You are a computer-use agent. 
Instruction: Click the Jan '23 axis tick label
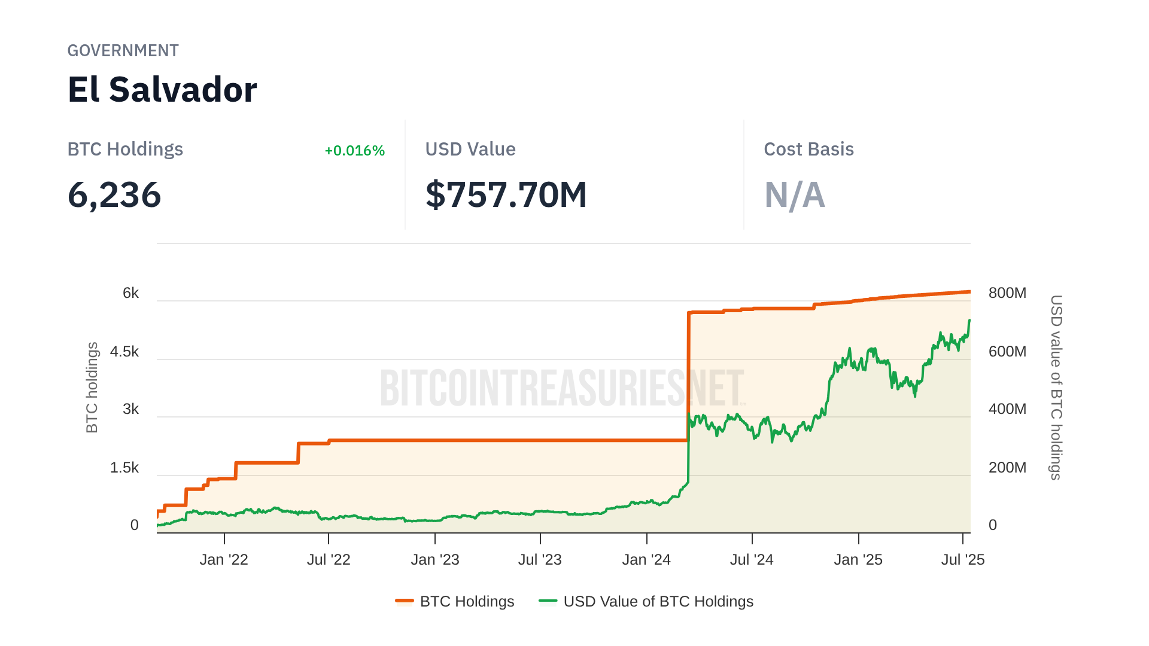click(x=435, y=559)
